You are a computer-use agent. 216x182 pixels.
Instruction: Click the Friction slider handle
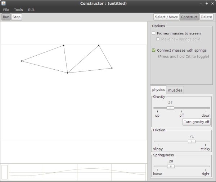[192, 141]
